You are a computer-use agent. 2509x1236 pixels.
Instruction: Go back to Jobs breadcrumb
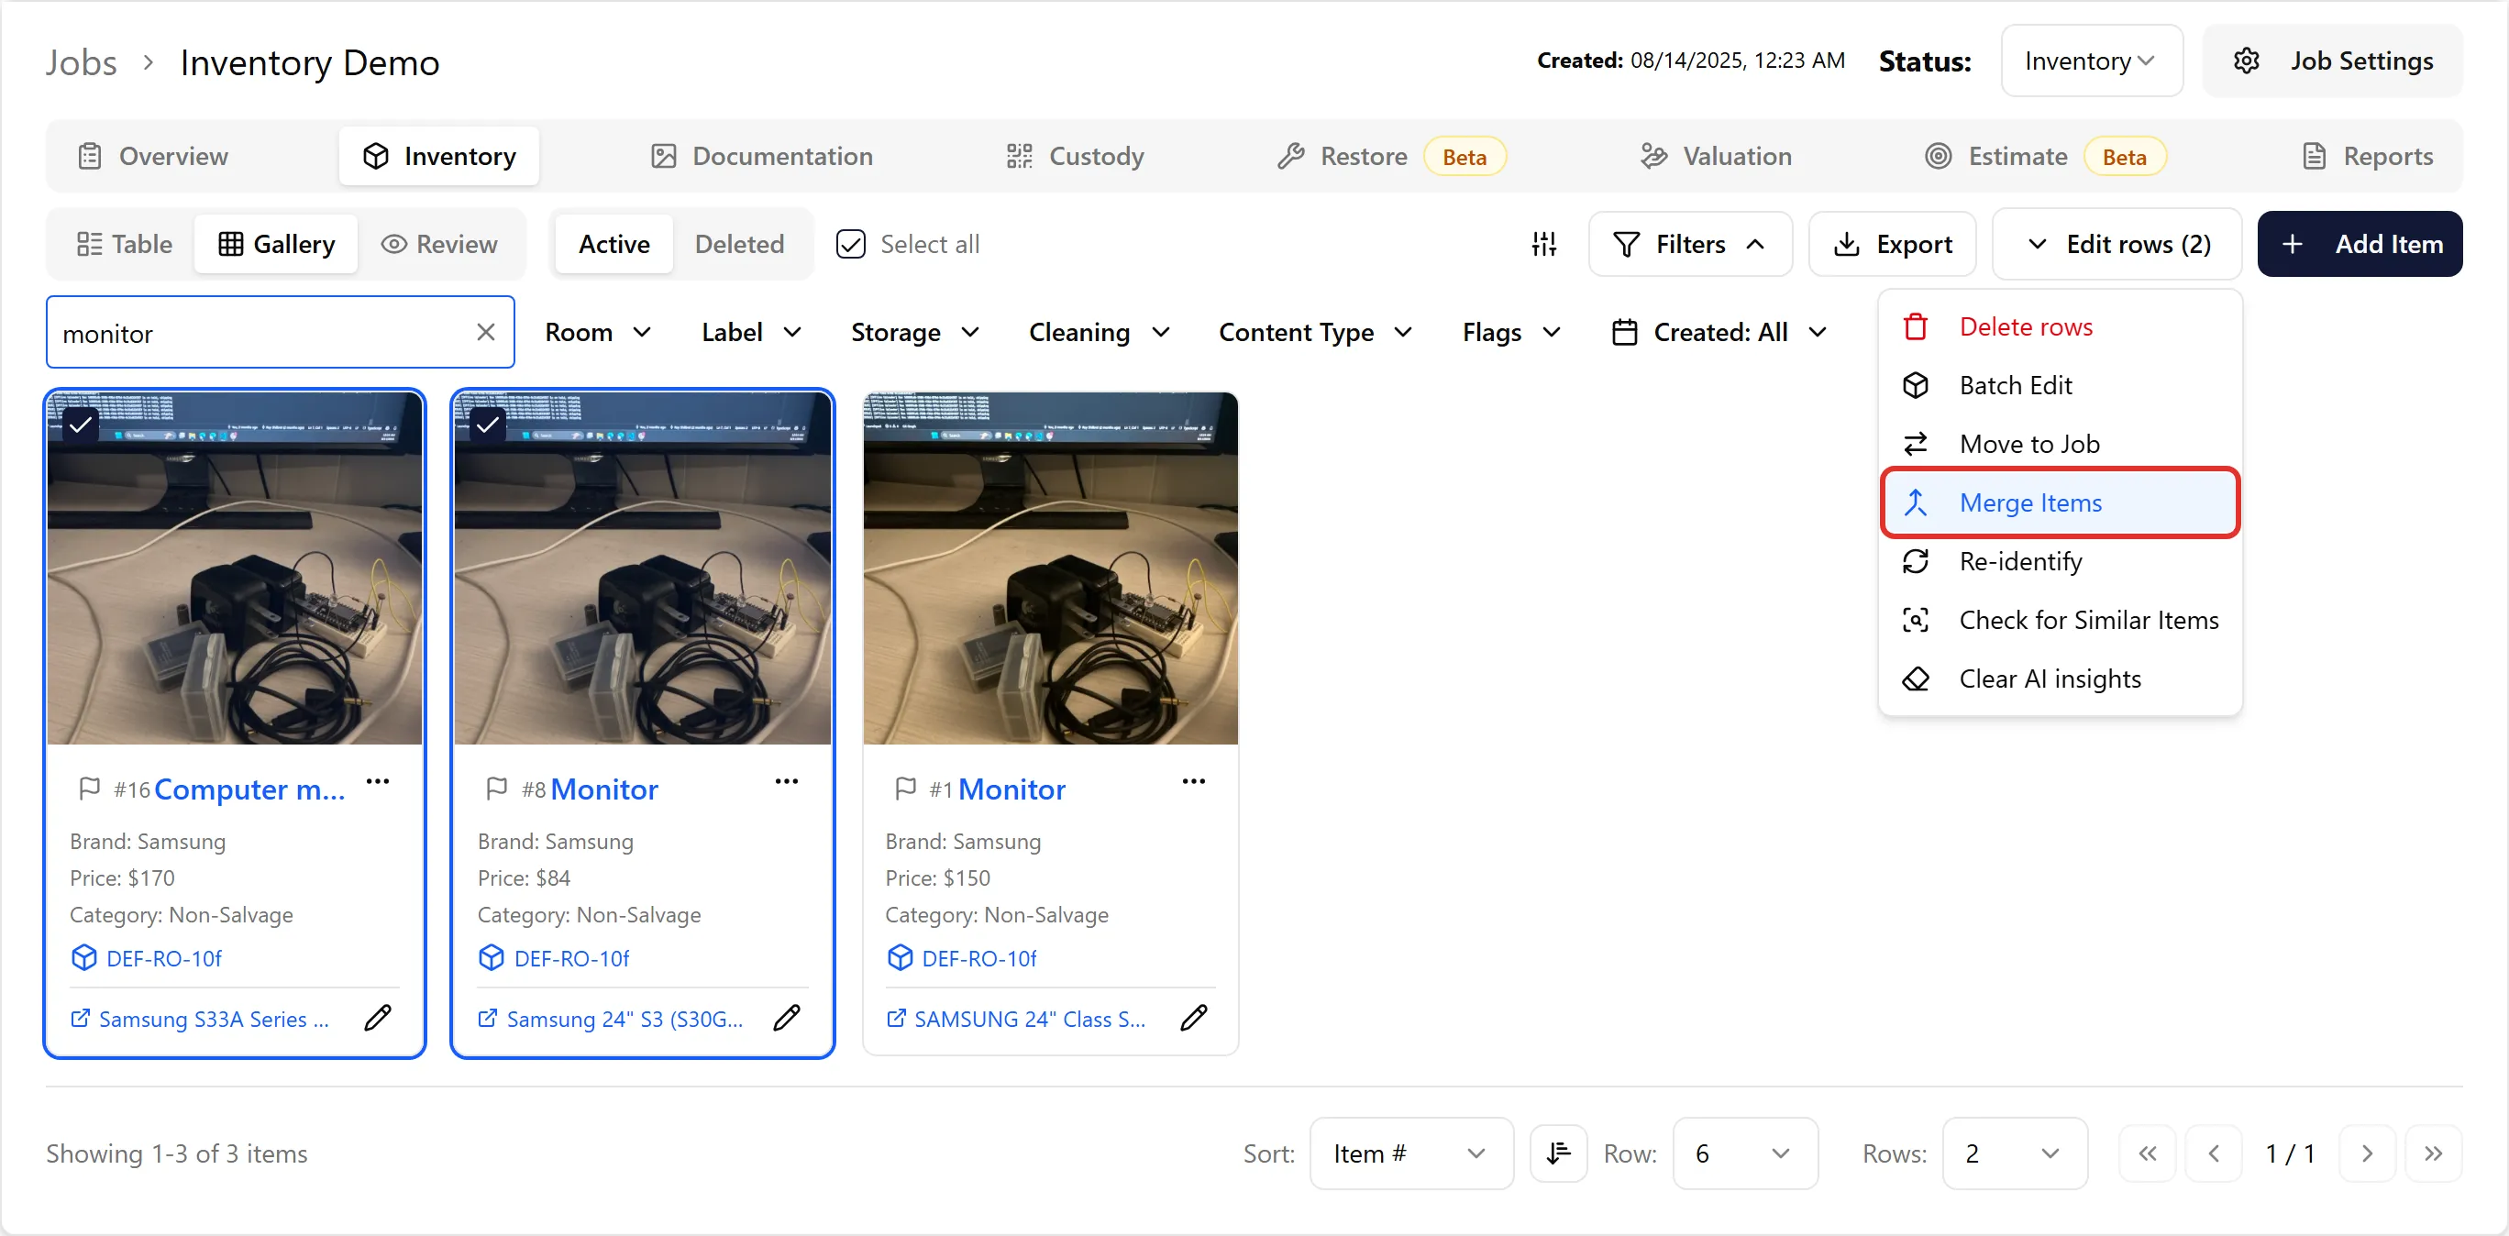click(81, 62)
